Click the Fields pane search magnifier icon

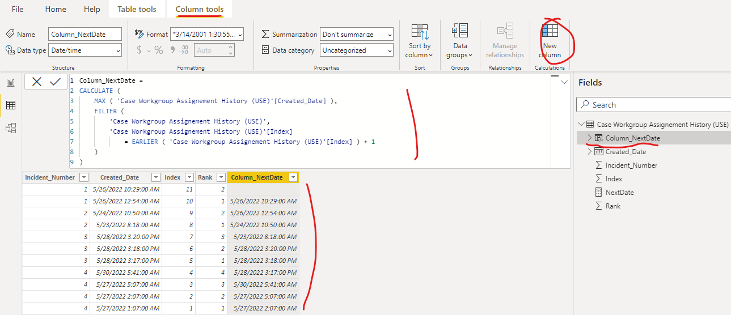pos(585,105)
